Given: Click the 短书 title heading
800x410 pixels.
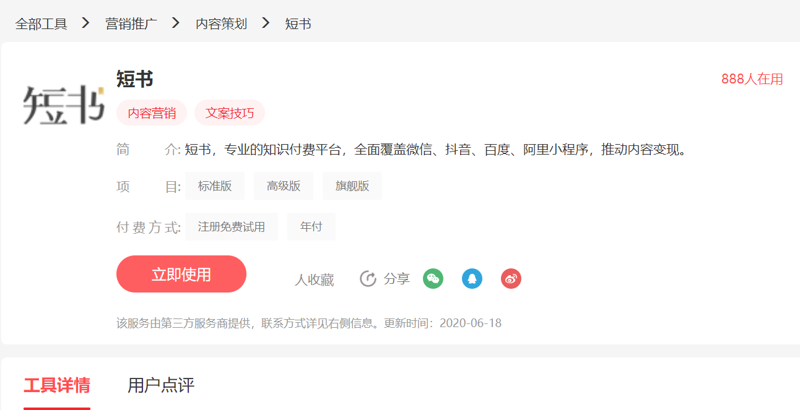Looking at the screenshot, I should pyautogui.click(x=135, y=79).
